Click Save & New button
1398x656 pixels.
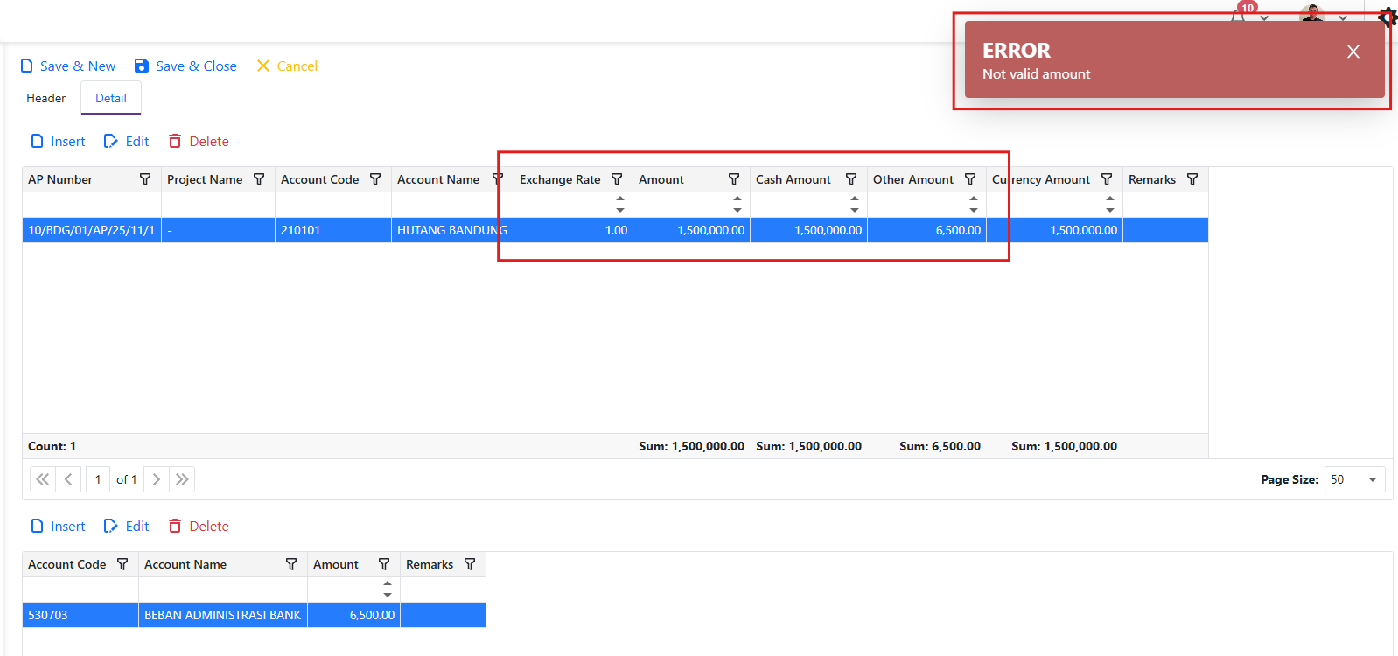click(68, 66)
